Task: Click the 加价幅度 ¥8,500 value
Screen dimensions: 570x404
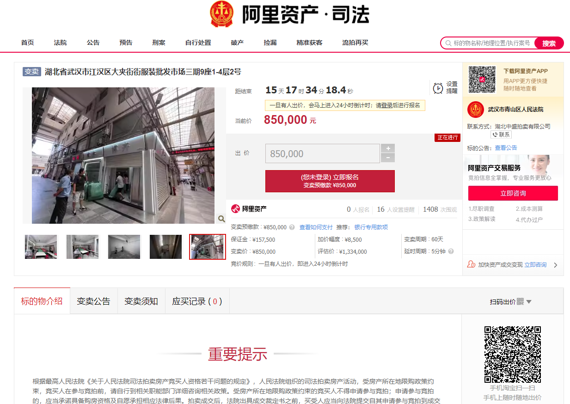Action: 353,240
